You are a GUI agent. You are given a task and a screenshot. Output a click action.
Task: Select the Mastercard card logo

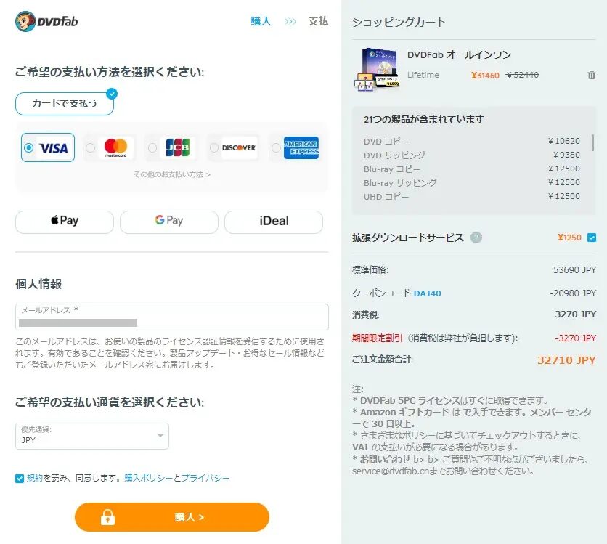[x=115, y=147]
